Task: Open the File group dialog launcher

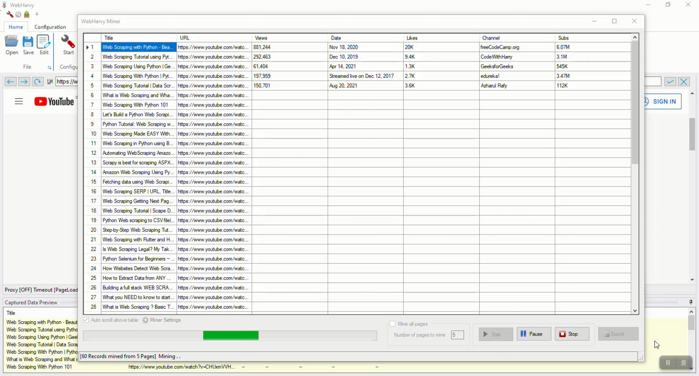Action: coord(49,67)
